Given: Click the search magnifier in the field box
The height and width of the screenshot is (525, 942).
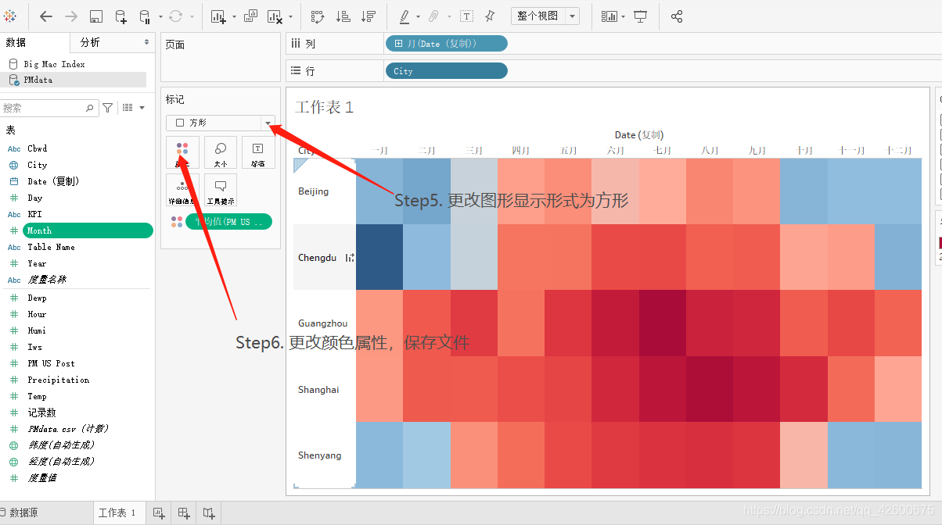Looking at the screenshot, I should [90, 109].
